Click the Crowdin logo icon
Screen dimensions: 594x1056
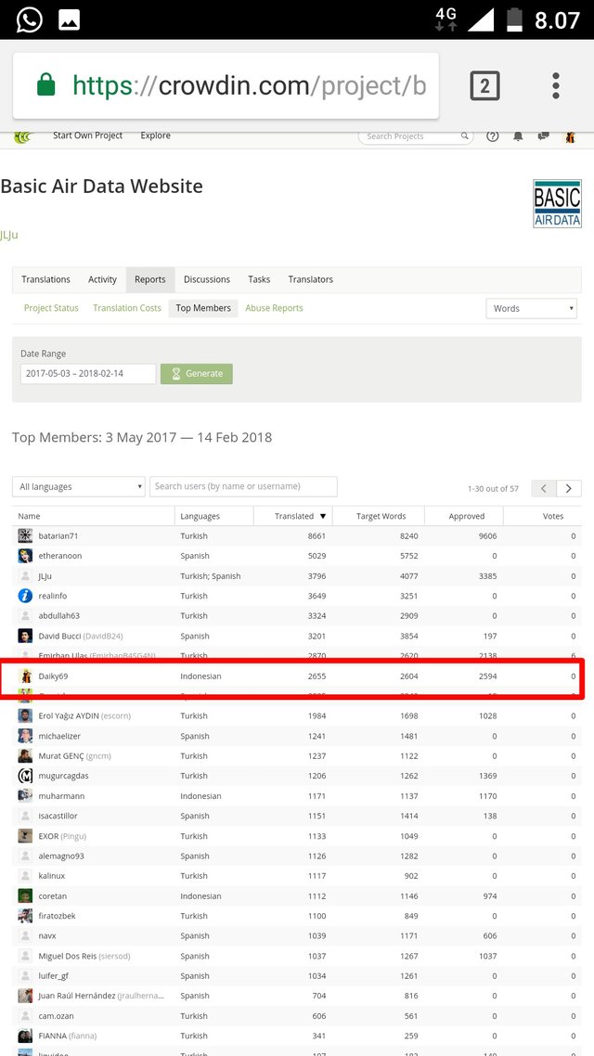click(22, 136)
